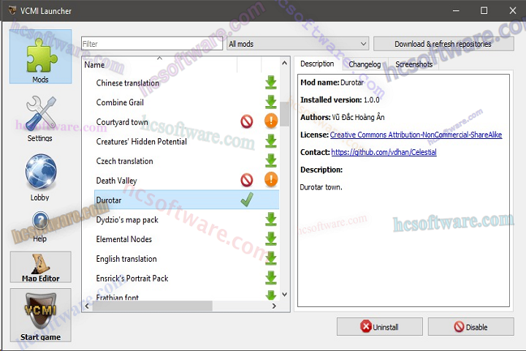This screenshot has width=526, height=351.
Task: Open the Mods section puzzle icon
Action: pos(41,56)
